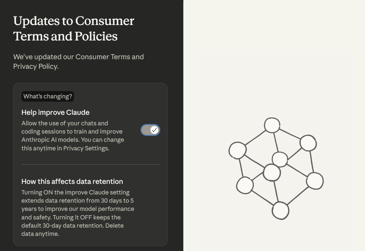The width and height of the screenshot is (365, 251).
Task: Click the small inner node above the central node
Action: 280,159
